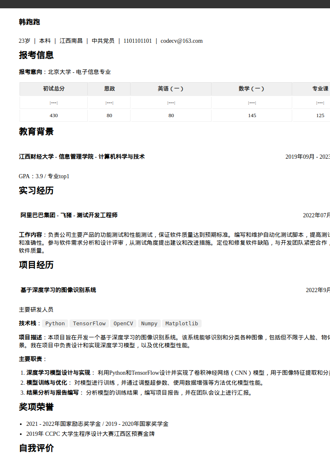Click the 教育背景 section heading
The image size is (330, 457).
coord(36,131)
